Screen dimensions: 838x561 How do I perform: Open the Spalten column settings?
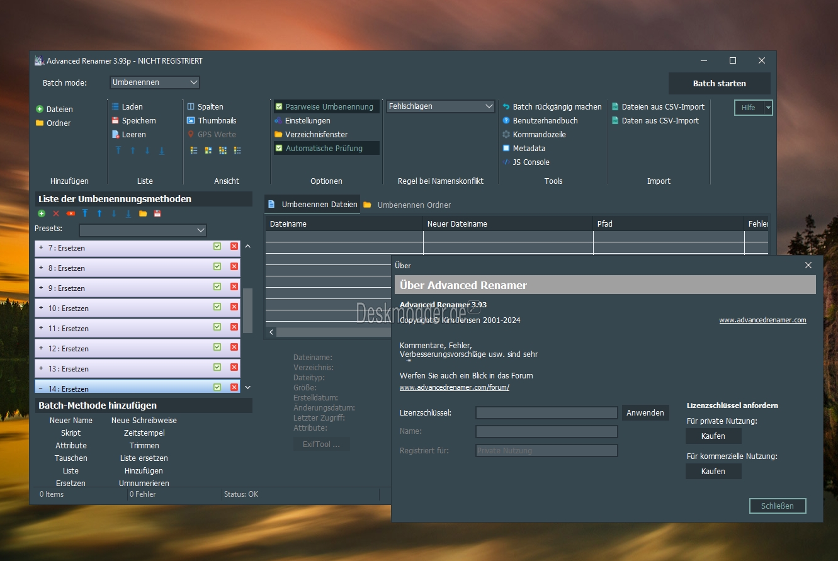[191, 107]
